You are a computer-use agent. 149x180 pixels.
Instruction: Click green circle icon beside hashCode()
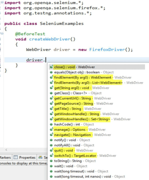pos(51,124)
